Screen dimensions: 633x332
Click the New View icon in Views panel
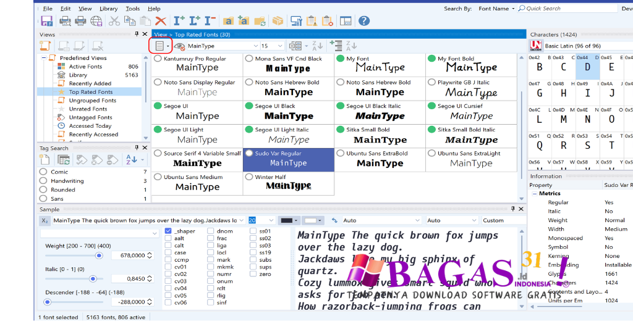[45, 46]
